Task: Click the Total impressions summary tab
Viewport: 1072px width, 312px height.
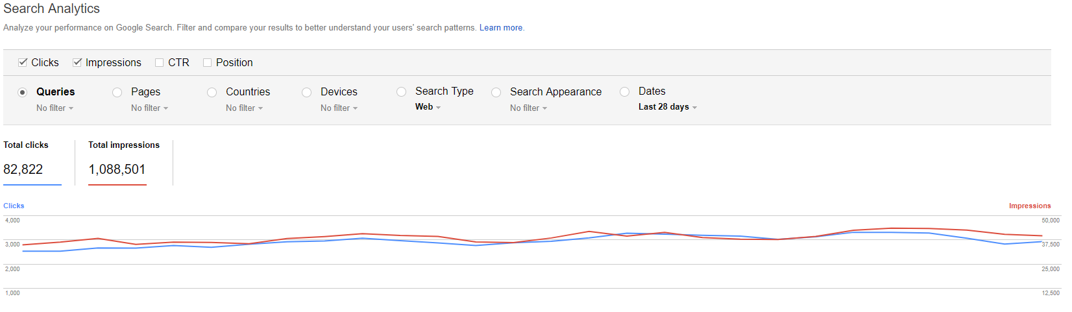Action: pyautogui.click(x=123, y=162)
